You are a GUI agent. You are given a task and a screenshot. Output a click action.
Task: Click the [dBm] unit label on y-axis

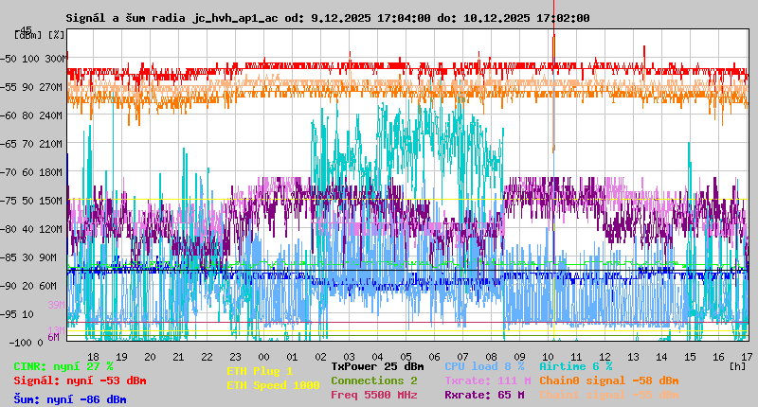click(x=27, y=35)
